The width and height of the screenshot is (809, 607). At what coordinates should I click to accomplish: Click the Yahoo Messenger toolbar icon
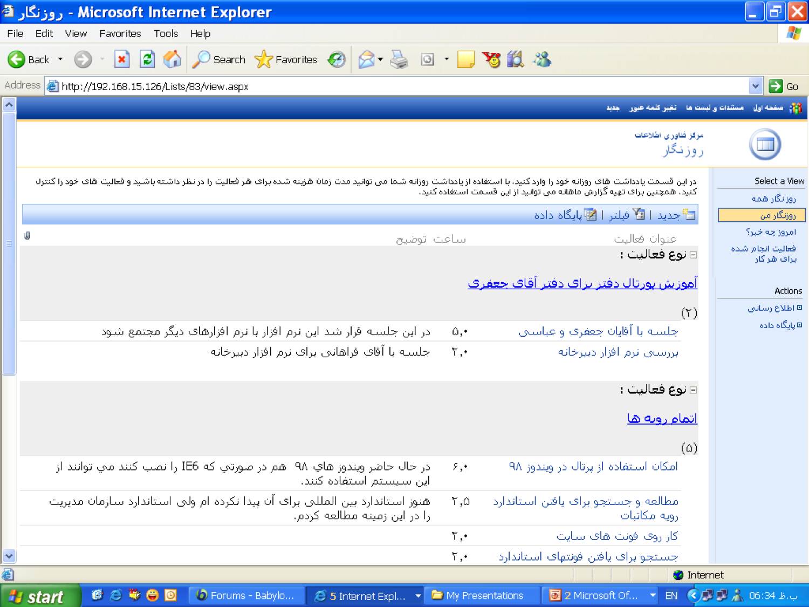pyautogui.click(x=491, y=59)
